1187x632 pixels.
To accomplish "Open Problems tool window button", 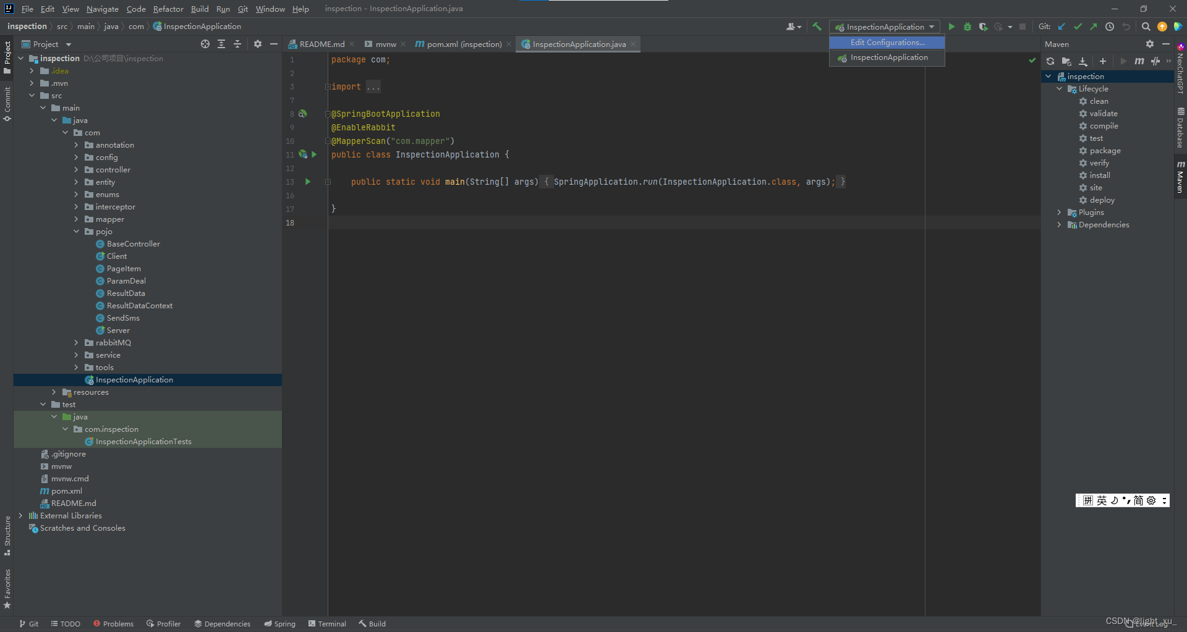I will [113, 624].
